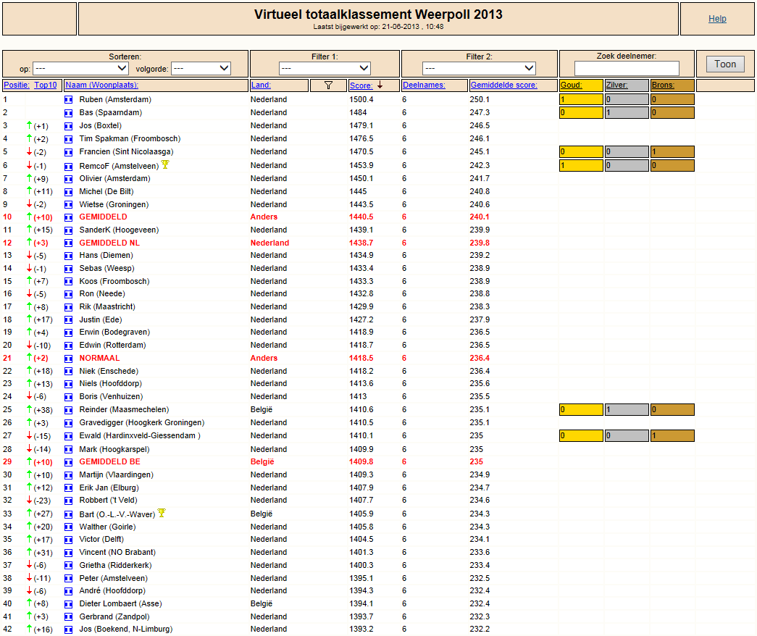Open the Help link
This screenshot has height=636, width=757.
coord(717,19)
